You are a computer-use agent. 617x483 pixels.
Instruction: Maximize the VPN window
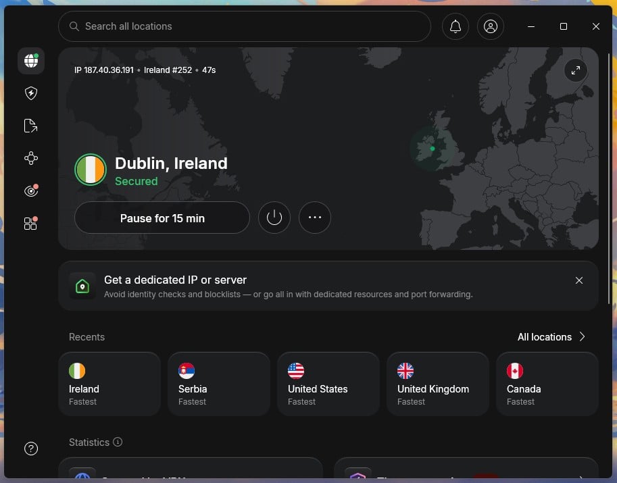pos(564,26)
